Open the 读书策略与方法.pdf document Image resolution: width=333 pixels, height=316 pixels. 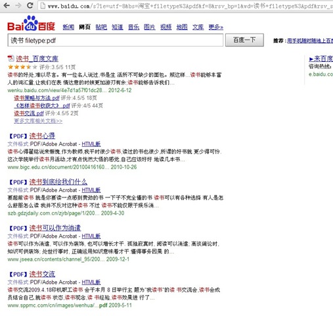tap(37, 98)
